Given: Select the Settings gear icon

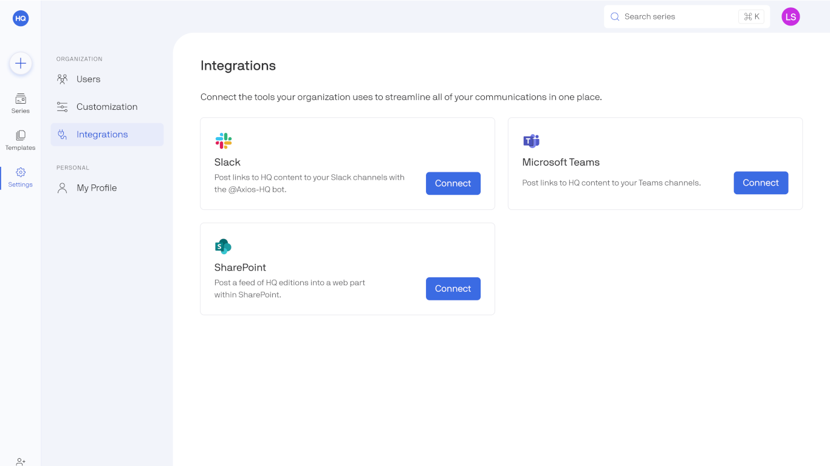Looking at the screenshot, I should click(x=21, y=172).
